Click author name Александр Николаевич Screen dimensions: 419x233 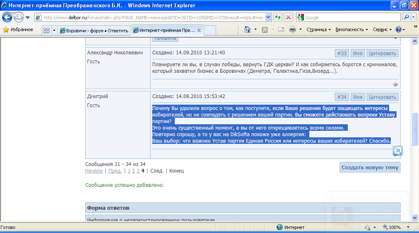[115, 53]
